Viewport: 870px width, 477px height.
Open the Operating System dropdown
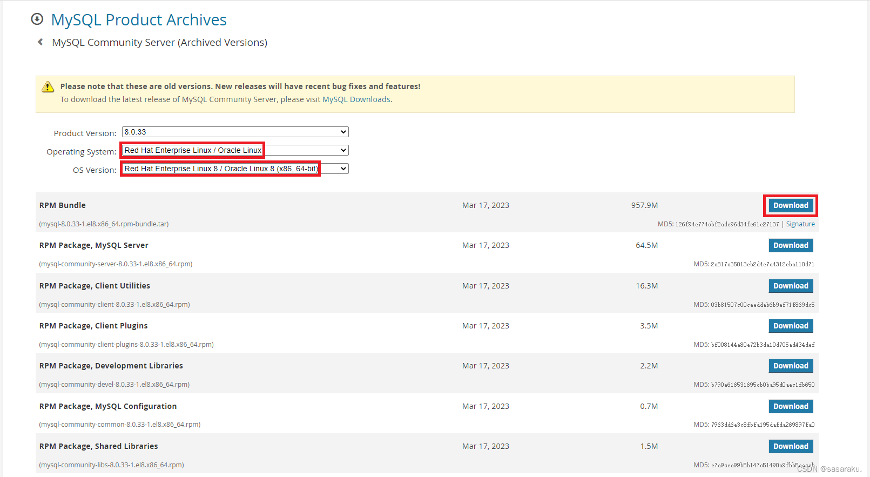pos(235,150)
